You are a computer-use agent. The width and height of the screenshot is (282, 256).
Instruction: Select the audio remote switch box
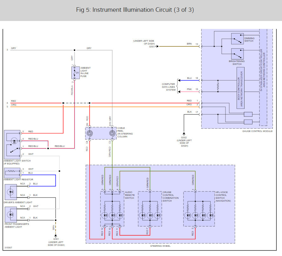112,209
